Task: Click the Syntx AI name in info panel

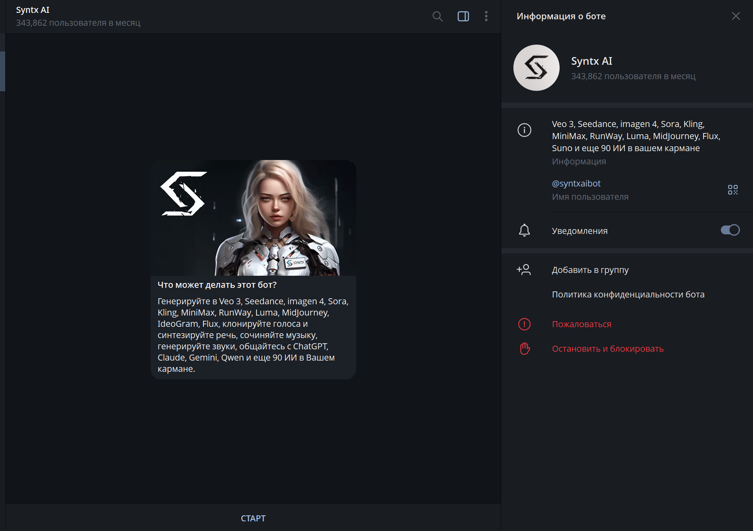Action: click(x=591, y=61)
